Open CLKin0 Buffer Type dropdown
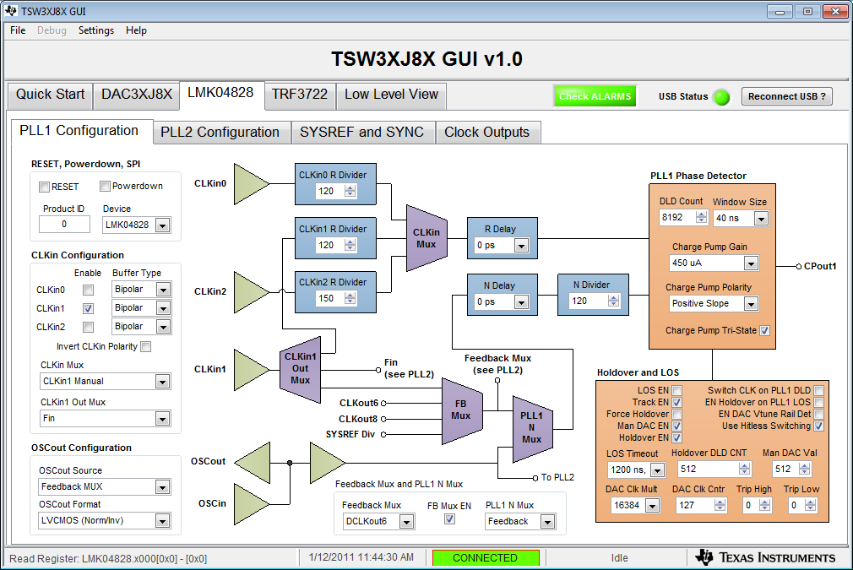The width and height of the screenshot is (853, 570). [163, 290]
